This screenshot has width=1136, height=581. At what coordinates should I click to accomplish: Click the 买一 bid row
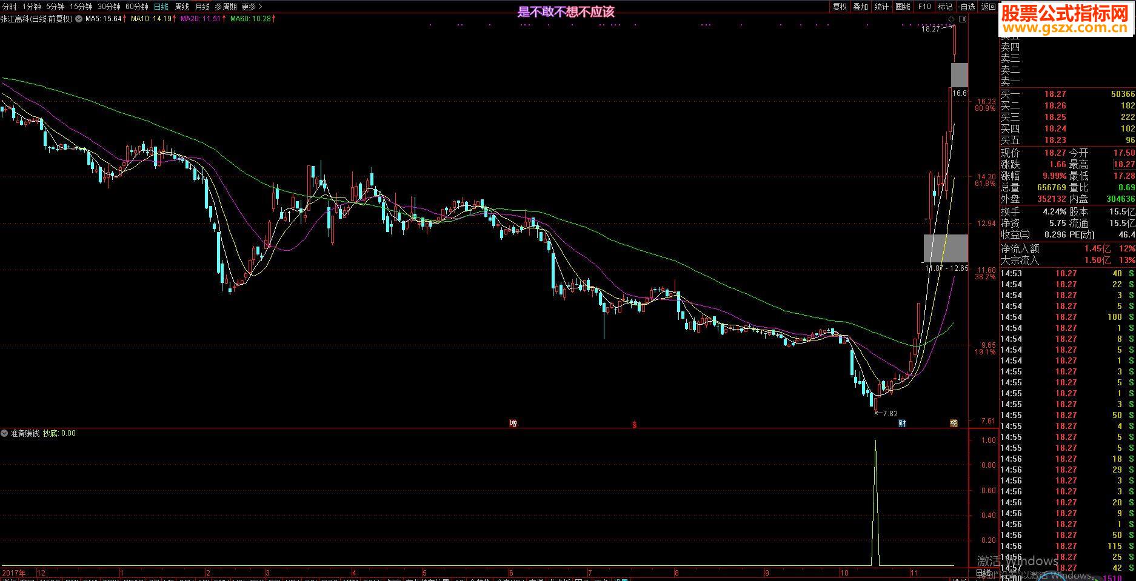(x=1068, y=94)
